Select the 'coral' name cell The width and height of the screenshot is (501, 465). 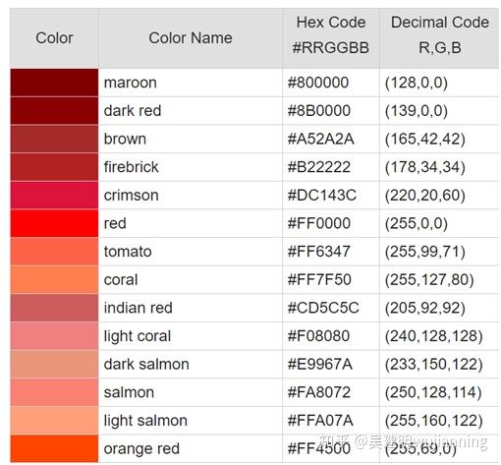point(191,280)
